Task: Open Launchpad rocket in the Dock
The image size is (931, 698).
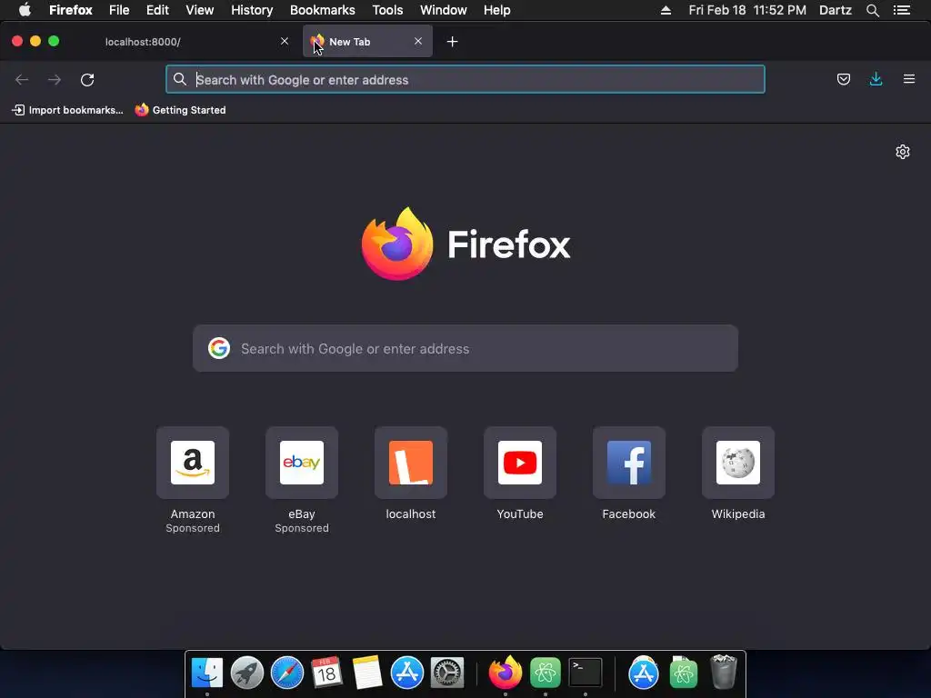Action: (x=247, y=673)
